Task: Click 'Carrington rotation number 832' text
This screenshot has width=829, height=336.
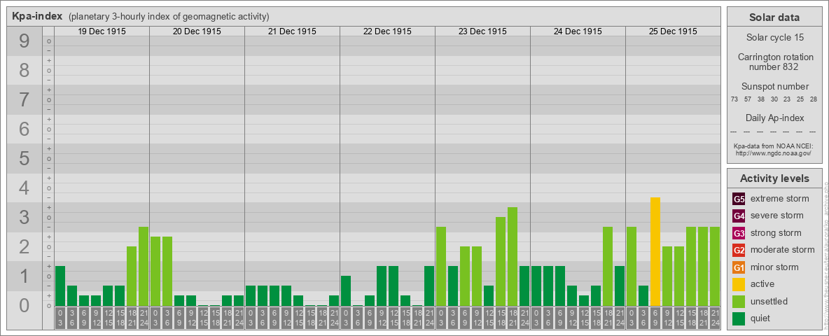Action: (774, 62)
